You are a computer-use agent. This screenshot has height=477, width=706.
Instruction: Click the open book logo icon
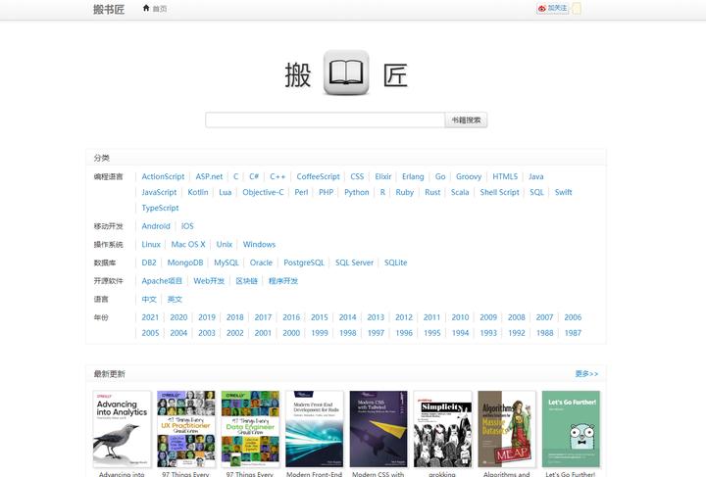click(x=346, y=73)
